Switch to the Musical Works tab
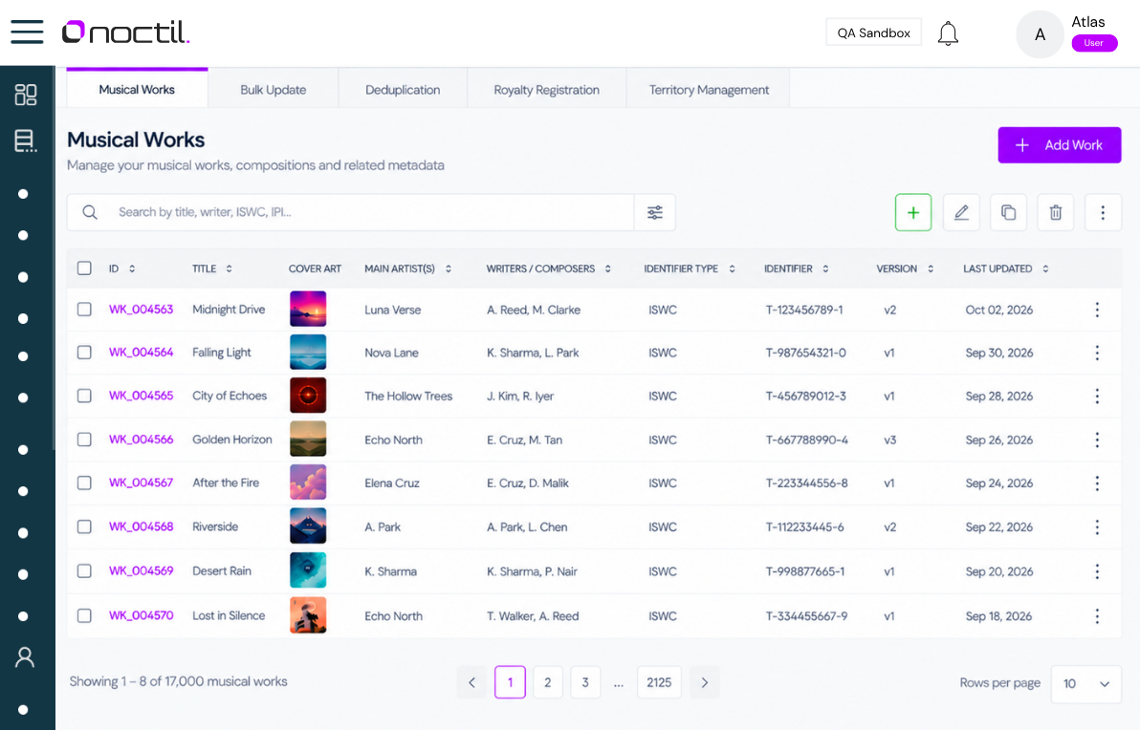The height and width of the screenshot is (730, 1140). 137,89
